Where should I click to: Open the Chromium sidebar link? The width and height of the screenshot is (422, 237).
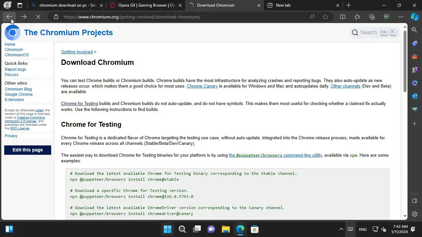(x=14, y=50)
